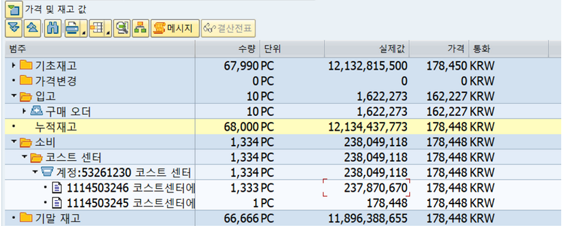The height and width of the screenshot is (226, 563).
Task: Click the 통화 column header
Action: pyautogui.click(x=509, y=49)
